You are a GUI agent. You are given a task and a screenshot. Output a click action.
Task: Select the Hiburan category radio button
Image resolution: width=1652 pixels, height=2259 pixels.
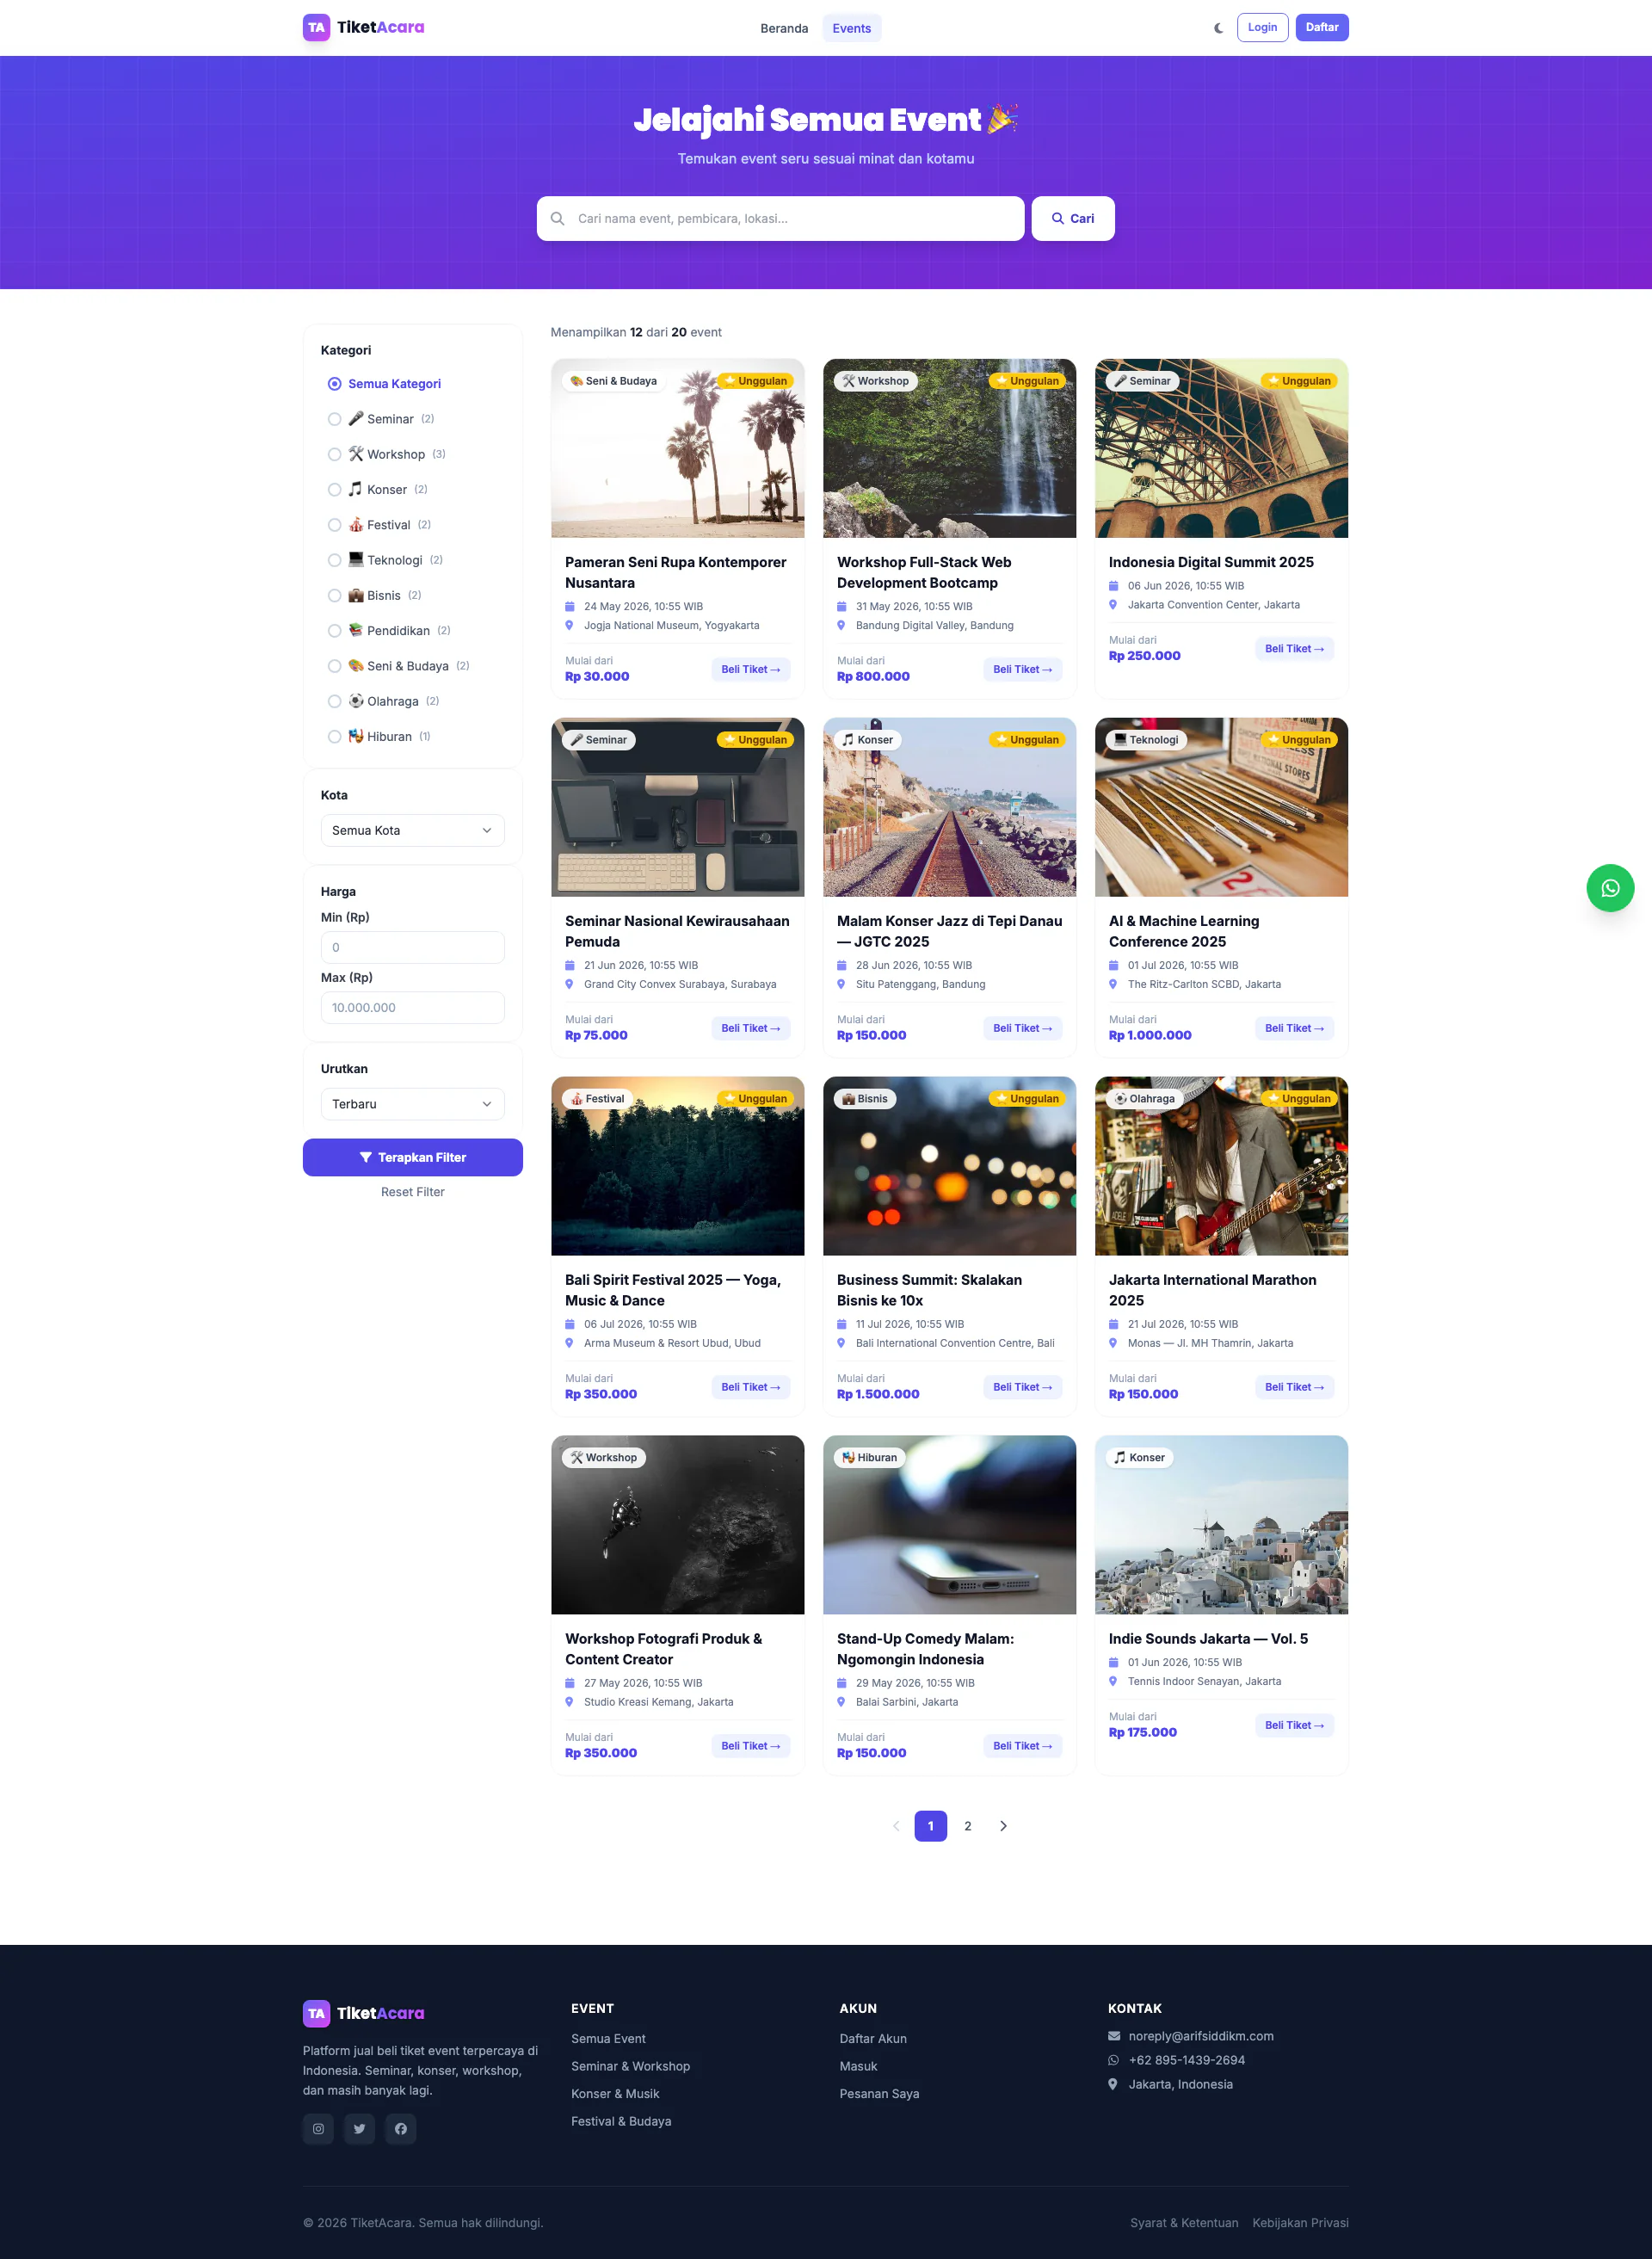[x=335, y=736]
